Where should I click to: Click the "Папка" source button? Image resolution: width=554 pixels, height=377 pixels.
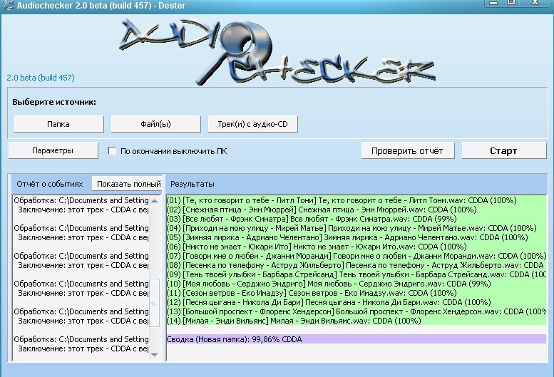tap(58, 124)
